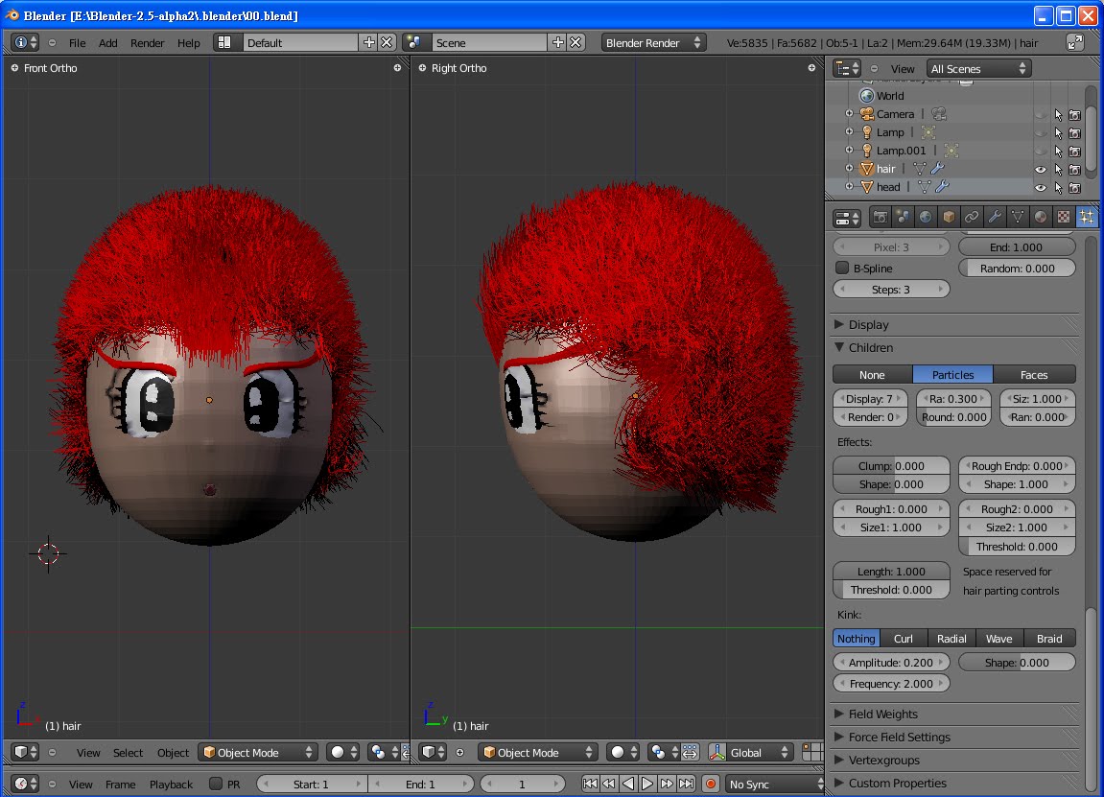Expand the Custom Properties panel
The width and height of the screenshot is (1104, 797).
[839, 783]
